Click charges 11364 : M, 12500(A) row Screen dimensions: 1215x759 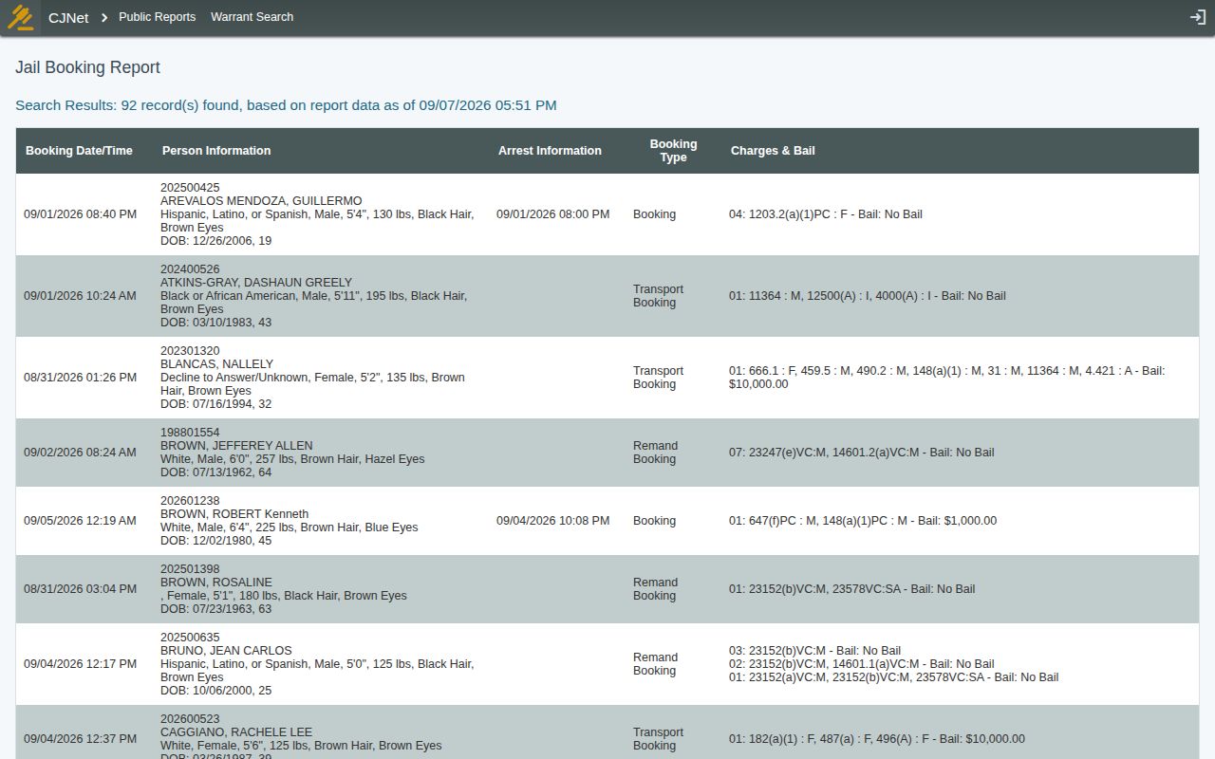pyautogui.click(x=868, y=296)
